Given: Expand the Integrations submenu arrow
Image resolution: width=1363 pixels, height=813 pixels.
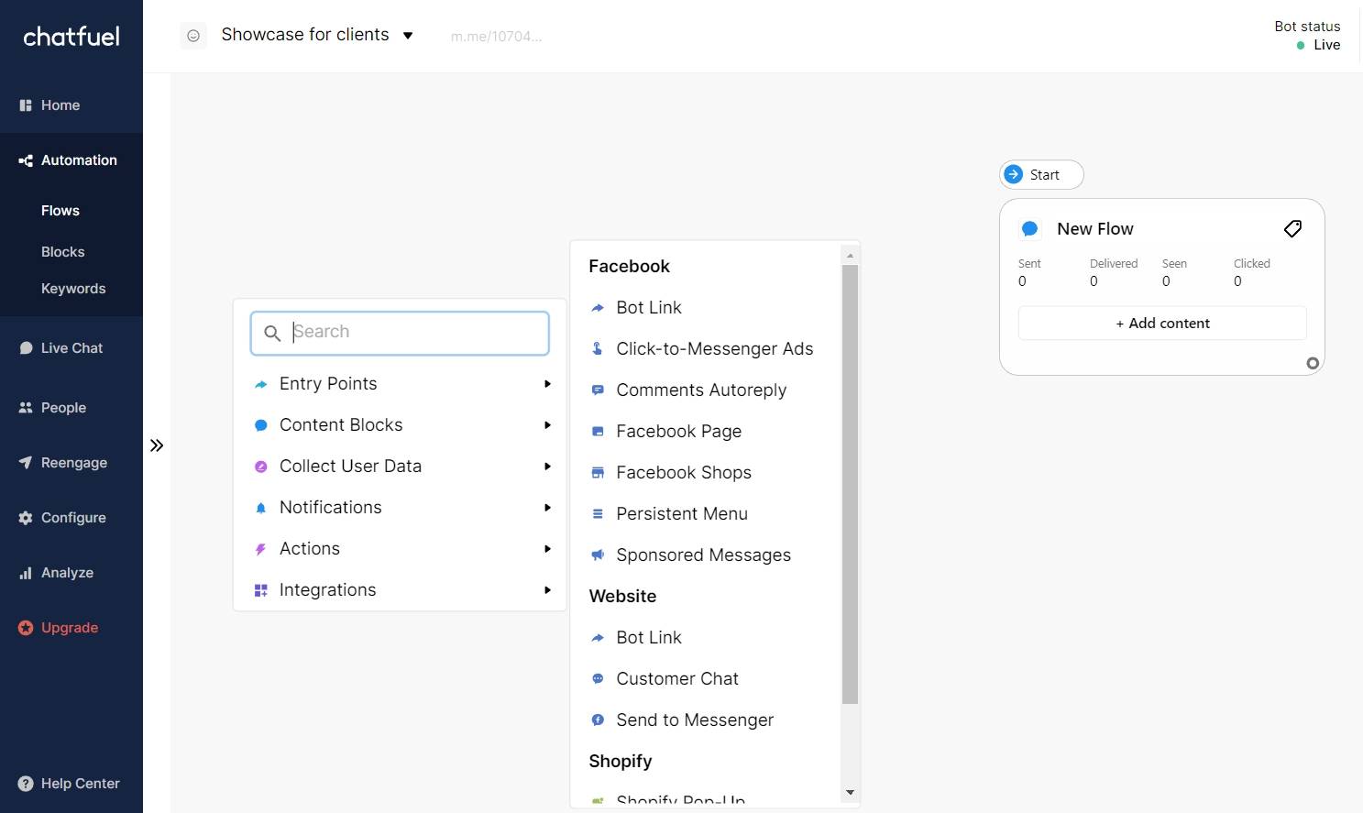Looking at the screenshot, I should point(547,590).
